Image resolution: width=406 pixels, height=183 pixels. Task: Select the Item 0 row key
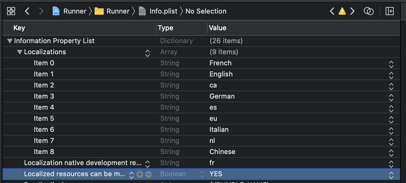coord(44,63)
